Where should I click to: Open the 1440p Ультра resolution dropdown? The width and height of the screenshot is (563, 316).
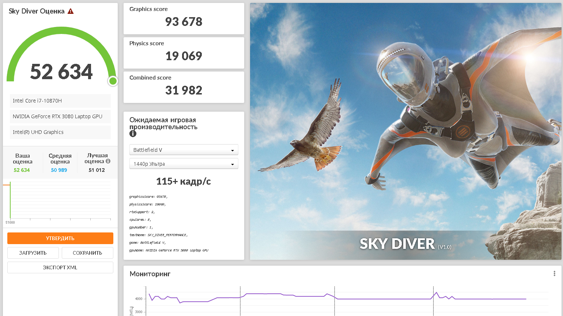click(x=184, y=164)
